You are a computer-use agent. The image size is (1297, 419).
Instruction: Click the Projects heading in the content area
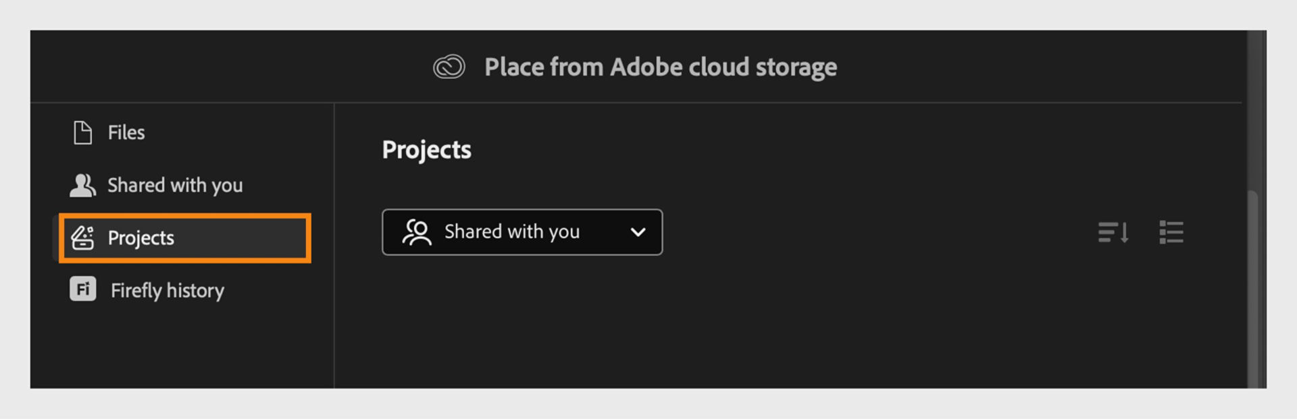click(426, 150)
